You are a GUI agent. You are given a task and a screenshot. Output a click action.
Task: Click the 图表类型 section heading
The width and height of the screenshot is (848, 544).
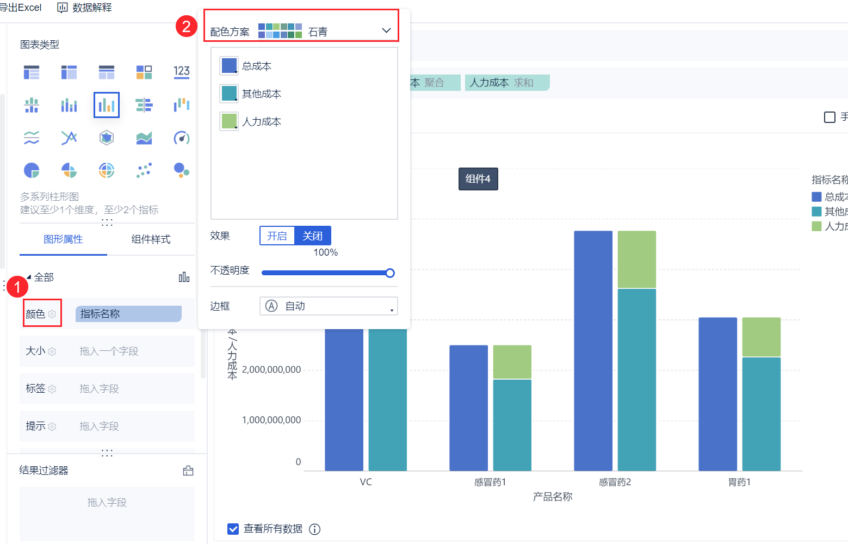coord(40,45)
